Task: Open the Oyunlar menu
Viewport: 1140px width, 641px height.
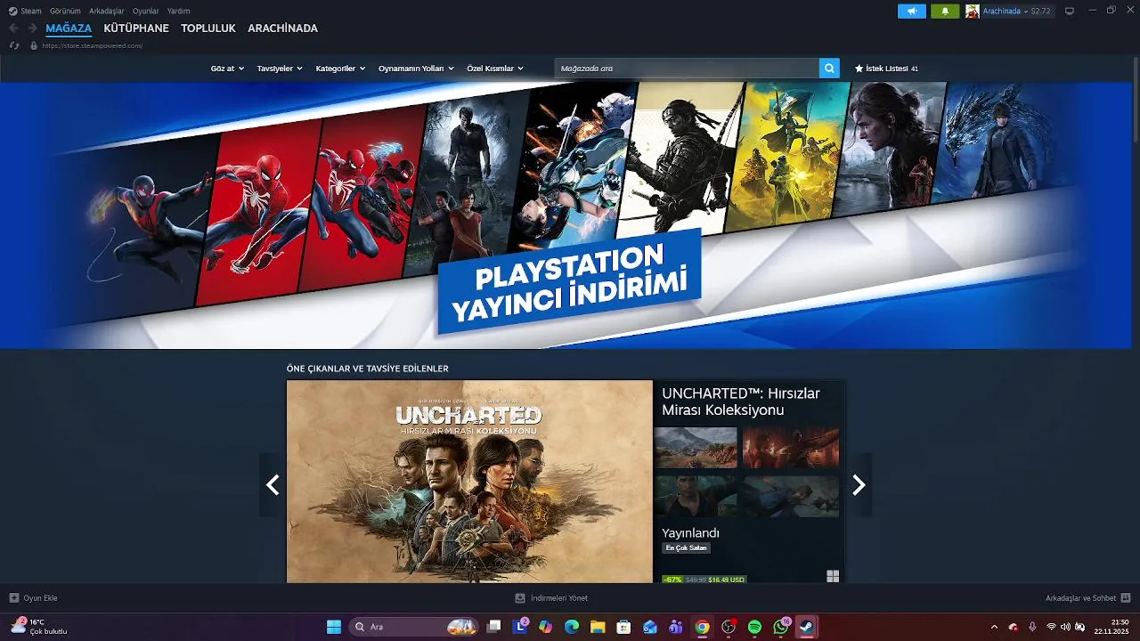Action: pos(146,11)
